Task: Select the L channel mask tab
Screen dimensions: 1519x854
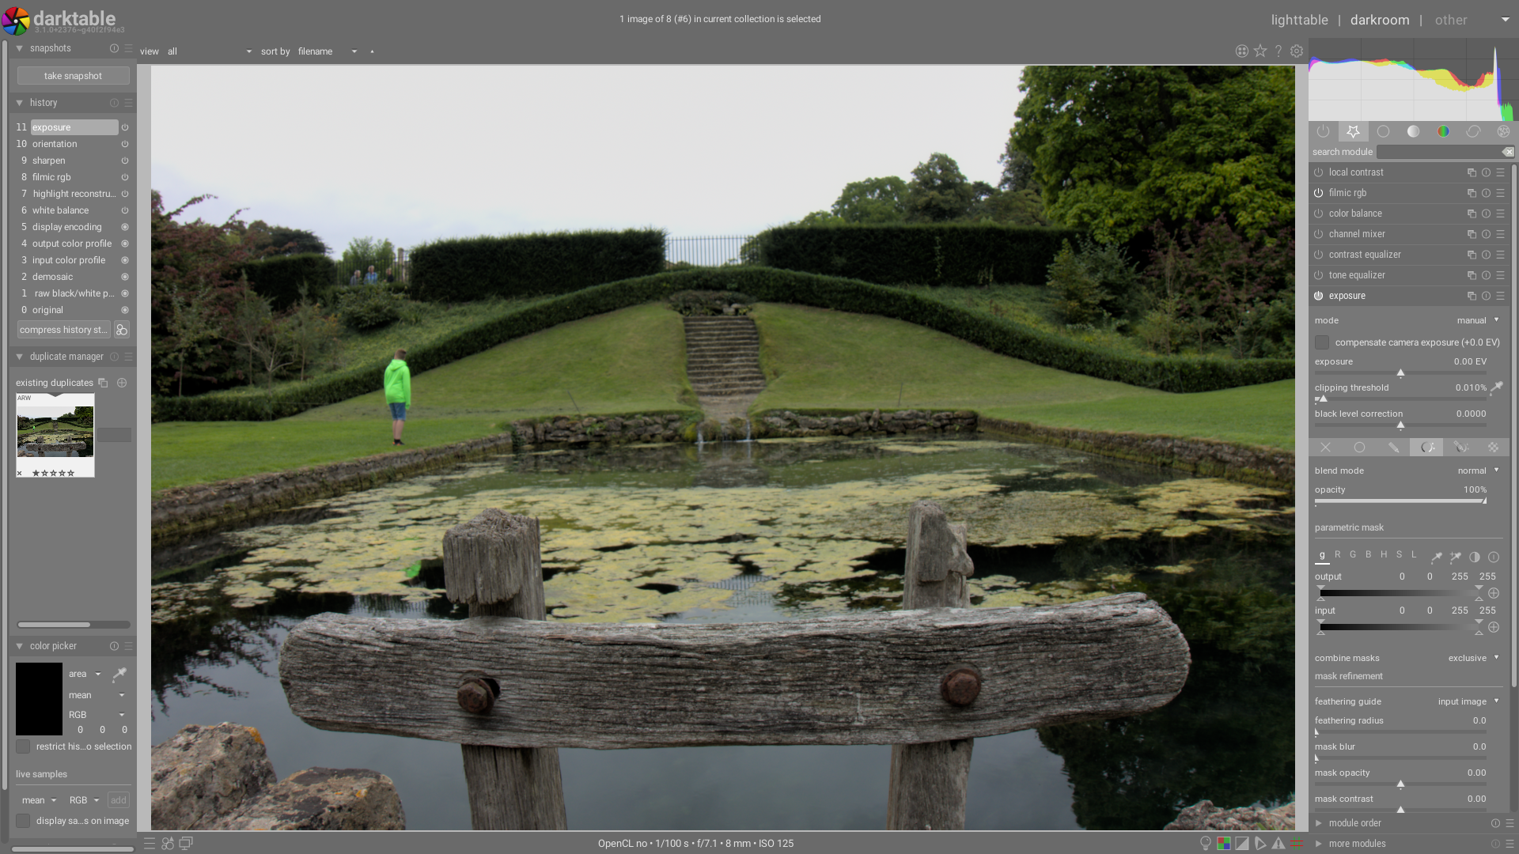Action: 1414,554
